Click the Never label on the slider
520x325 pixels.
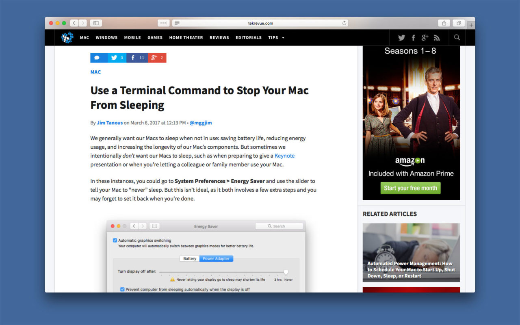coord(288,280)
